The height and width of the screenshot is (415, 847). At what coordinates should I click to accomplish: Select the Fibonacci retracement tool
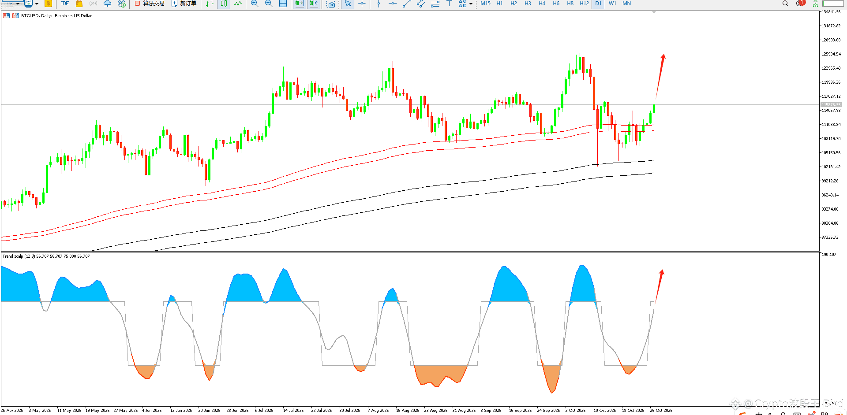click(x=435, y=4)
